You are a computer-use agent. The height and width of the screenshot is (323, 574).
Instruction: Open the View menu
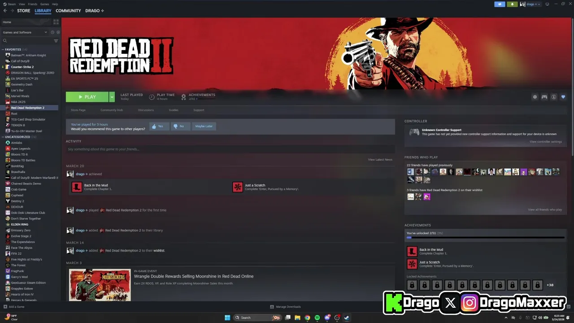tap(22, 4)
